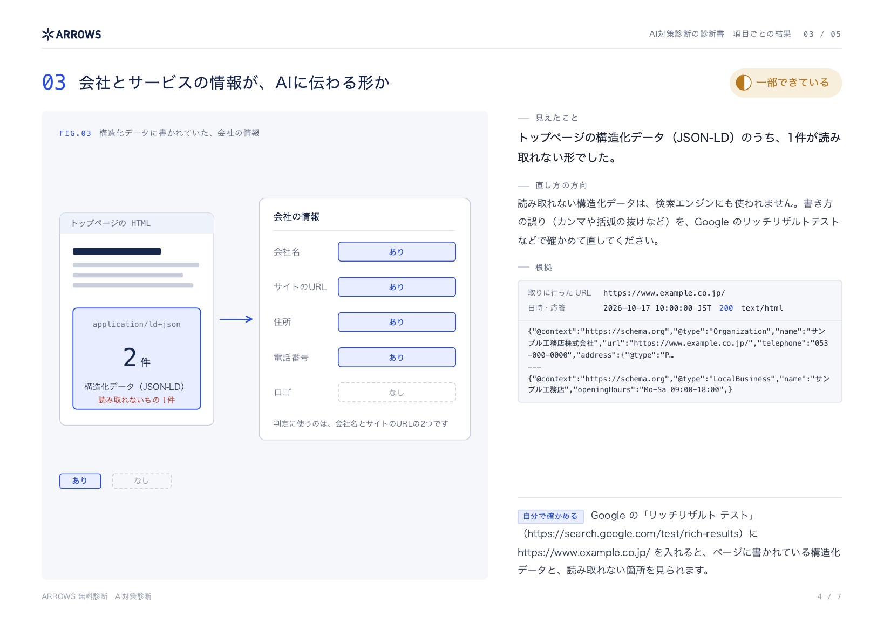Click the Organization JSON-LD code snippet
The image size is (884, 624).
[x=678, y=343]
